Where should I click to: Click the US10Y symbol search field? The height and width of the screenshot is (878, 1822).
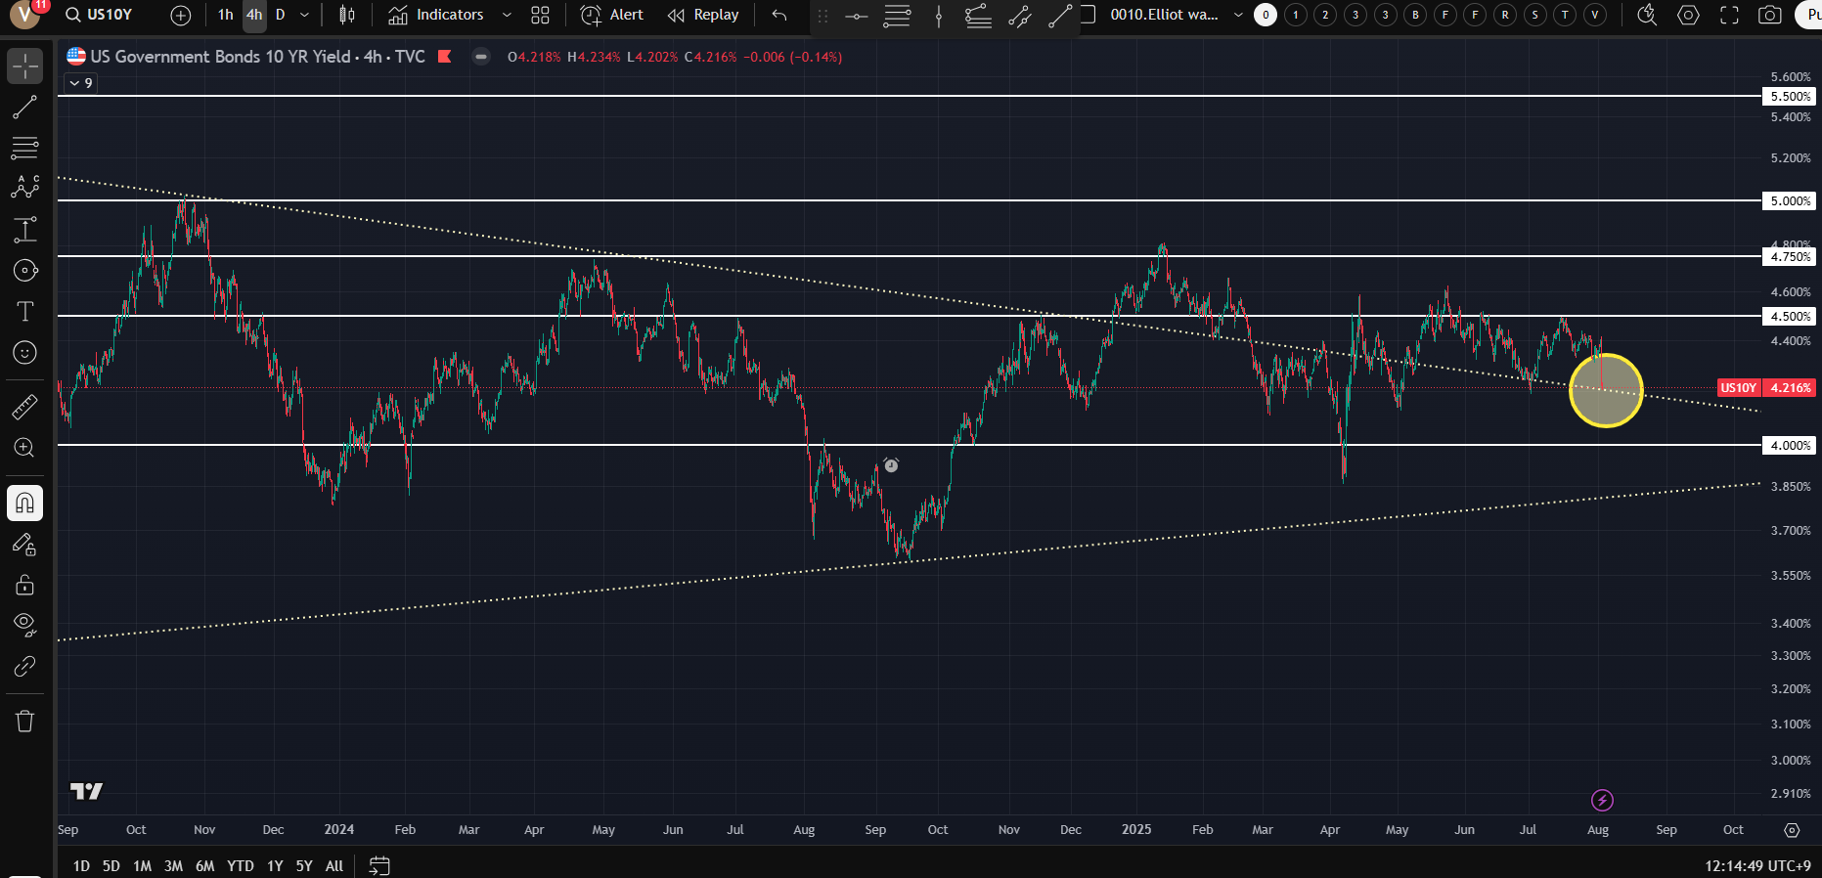(109, 15)
